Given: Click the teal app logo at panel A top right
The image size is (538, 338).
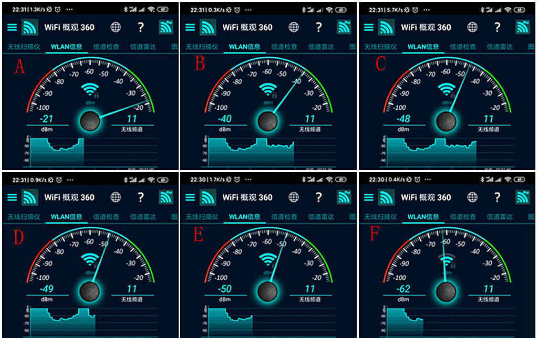Looking at the screenshot, I should click(167, 27).
